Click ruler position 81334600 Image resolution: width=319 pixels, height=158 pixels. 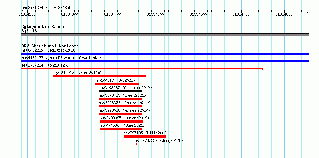(x=198, y=14)
